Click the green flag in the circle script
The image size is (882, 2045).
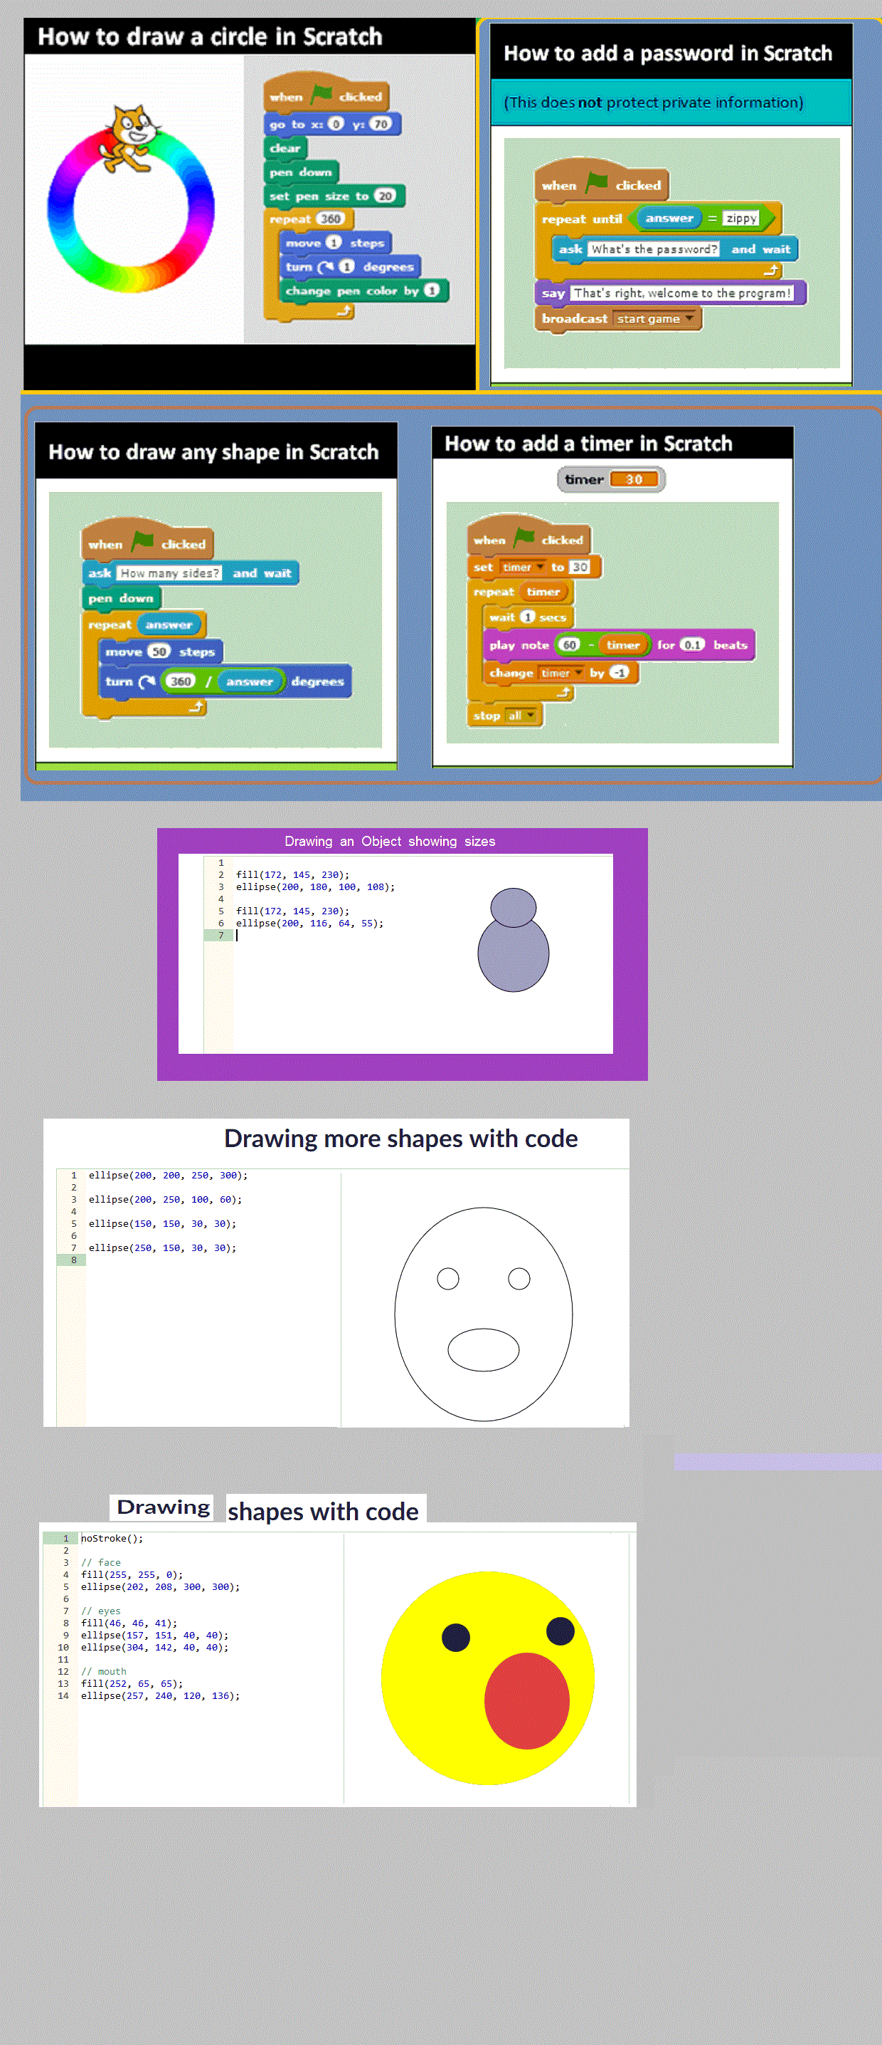322,95
